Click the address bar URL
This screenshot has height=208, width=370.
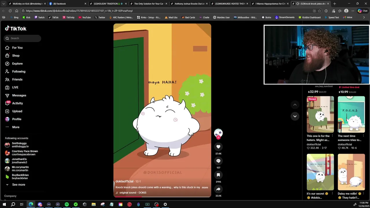click(167, 11)
